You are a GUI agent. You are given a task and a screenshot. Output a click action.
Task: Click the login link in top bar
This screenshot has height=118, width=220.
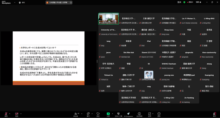[x=179, y=2]
